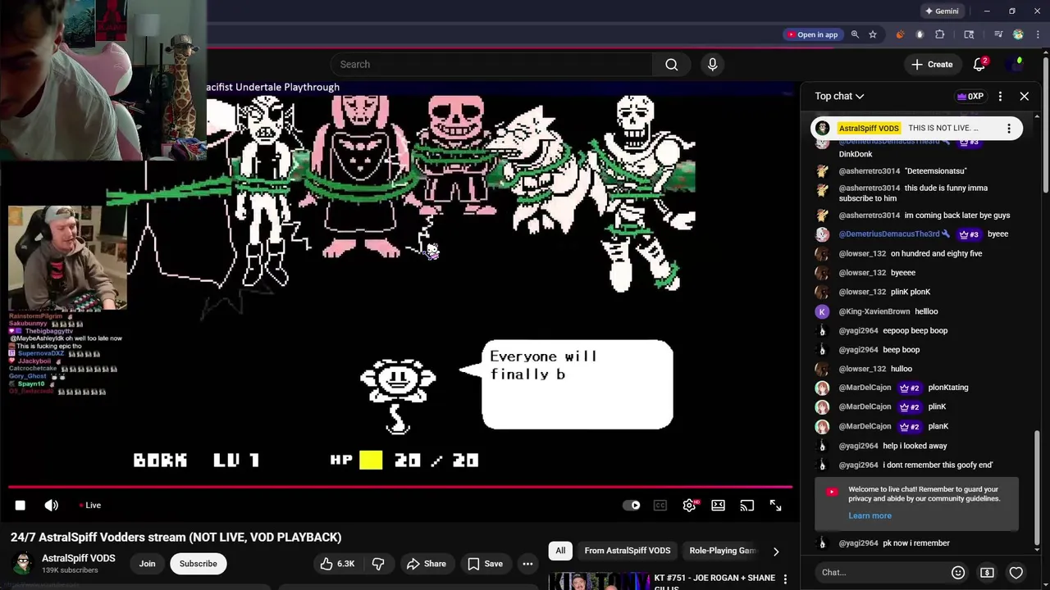This screenshot has height=590, width=1050.
Task: Dislike the video
Action: click(378, 564)
